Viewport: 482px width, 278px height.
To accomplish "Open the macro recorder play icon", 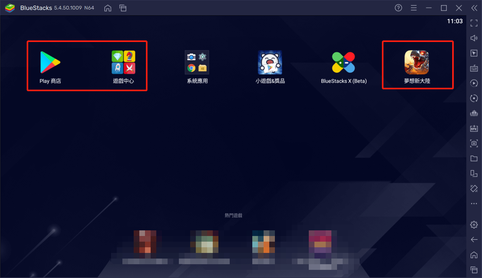I will point(474,83).
